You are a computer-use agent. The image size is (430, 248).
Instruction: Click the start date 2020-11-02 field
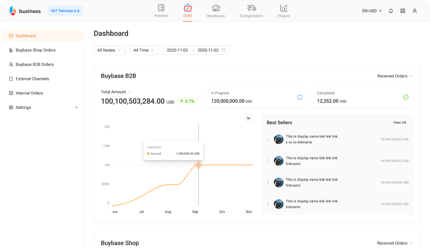[x=177, y=50]
